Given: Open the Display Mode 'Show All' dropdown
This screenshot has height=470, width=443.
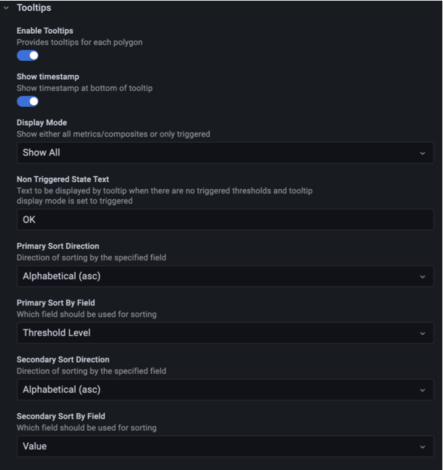Looking at the screenshot, I should point(225,153).
